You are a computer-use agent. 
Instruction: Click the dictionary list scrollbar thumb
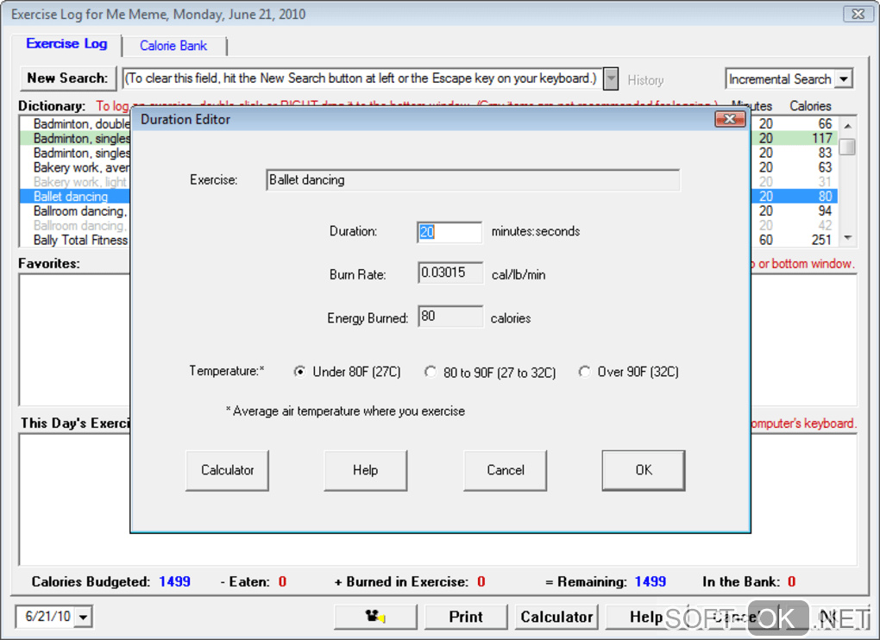pyautogui.click(x=847, y=147)
